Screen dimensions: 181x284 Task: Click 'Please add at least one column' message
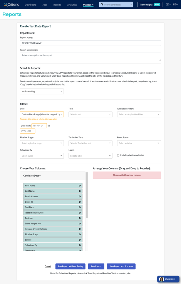tap(127, 175)
